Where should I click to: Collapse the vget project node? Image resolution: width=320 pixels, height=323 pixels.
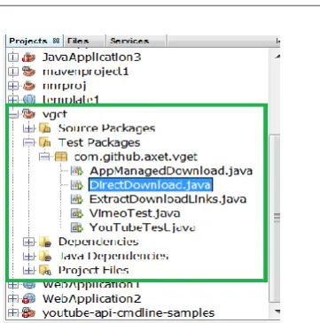(13, 114)
